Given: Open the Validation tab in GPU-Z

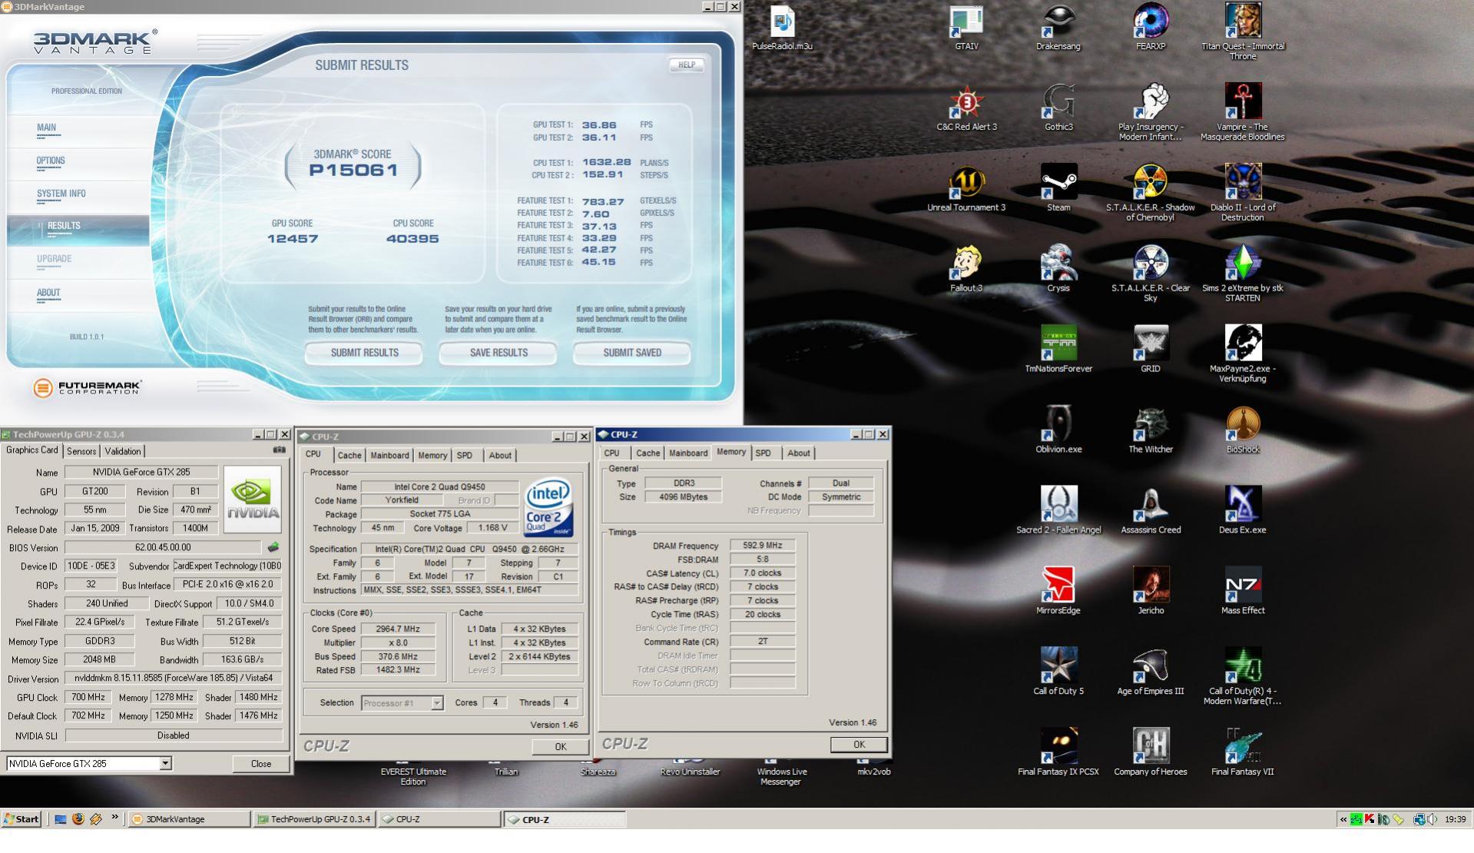Looking at the screenshot, I should coord(123,451).
